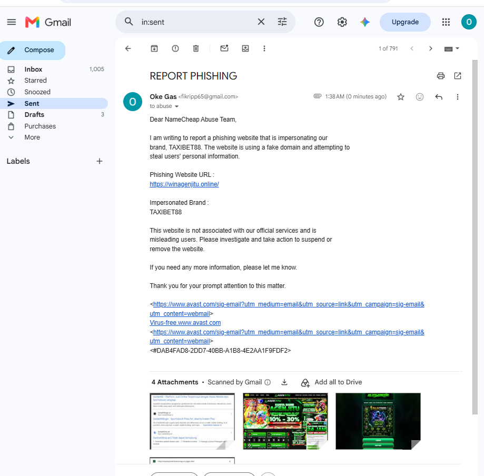484x476 pixels.
Task: Open the dark green login page attachment
Action: [x=378, y=421]
